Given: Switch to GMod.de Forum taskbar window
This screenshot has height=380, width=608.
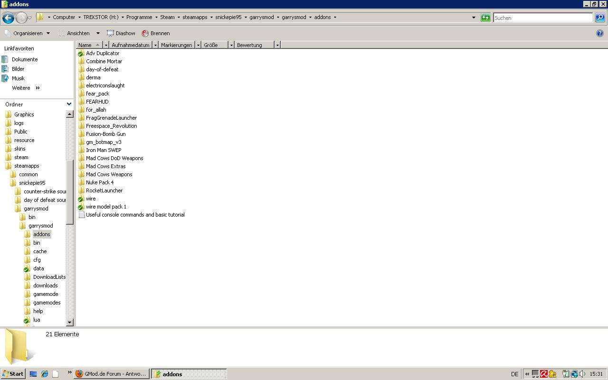Looking at the screenshot, I should (112, 374).
